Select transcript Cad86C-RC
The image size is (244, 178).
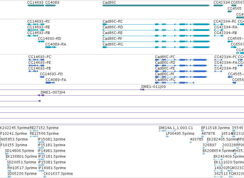pos(113,21)
